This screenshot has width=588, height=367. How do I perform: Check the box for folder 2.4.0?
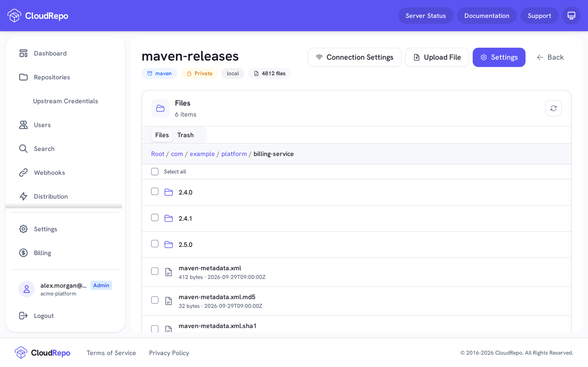click(155, 192)
